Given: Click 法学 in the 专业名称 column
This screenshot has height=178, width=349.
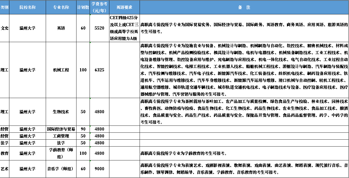Looking at the screenshot, I should (x=61, y=143).
